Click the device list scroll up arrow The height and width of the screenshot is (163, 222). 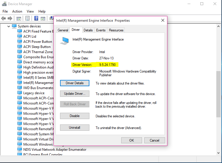click(218, 26)
